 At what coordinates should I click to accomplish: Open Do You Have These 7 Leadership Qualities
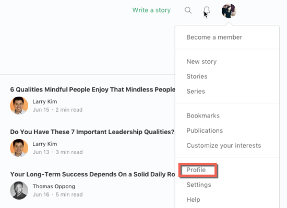(92, 132)
